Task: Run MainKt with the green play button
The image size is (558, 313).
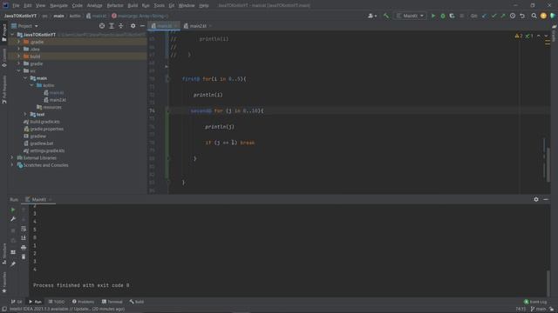Action: point(433,16)
